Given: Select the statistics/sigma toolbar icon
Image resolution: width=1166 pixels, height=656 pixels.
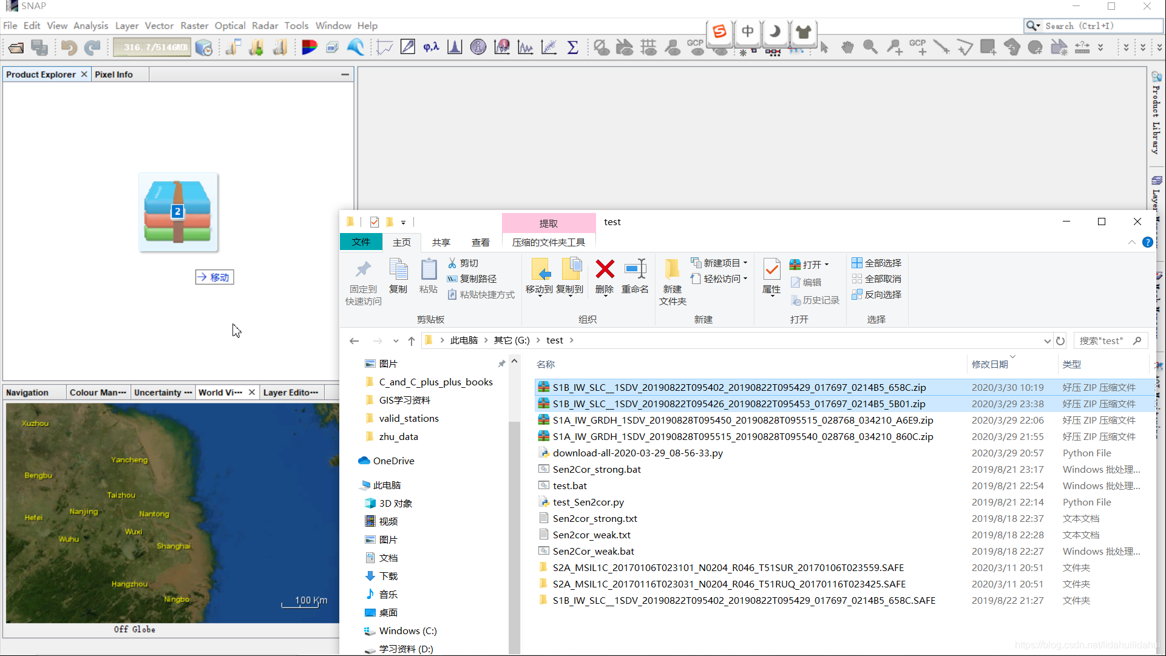Looking at the screenshot, I should [x=572, y=47].
